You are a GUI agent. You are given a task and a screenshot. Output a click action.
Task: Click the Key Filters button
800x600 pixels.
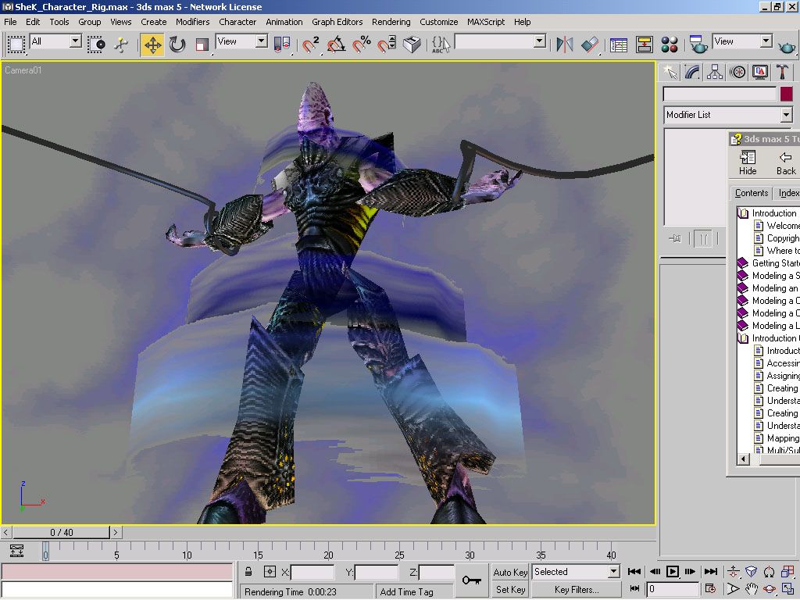coord(577,590)
